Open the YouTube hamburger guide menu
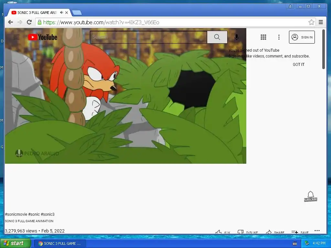Image resolution: width=331 pixels, height=248 pixels. (x=16, y=37)
